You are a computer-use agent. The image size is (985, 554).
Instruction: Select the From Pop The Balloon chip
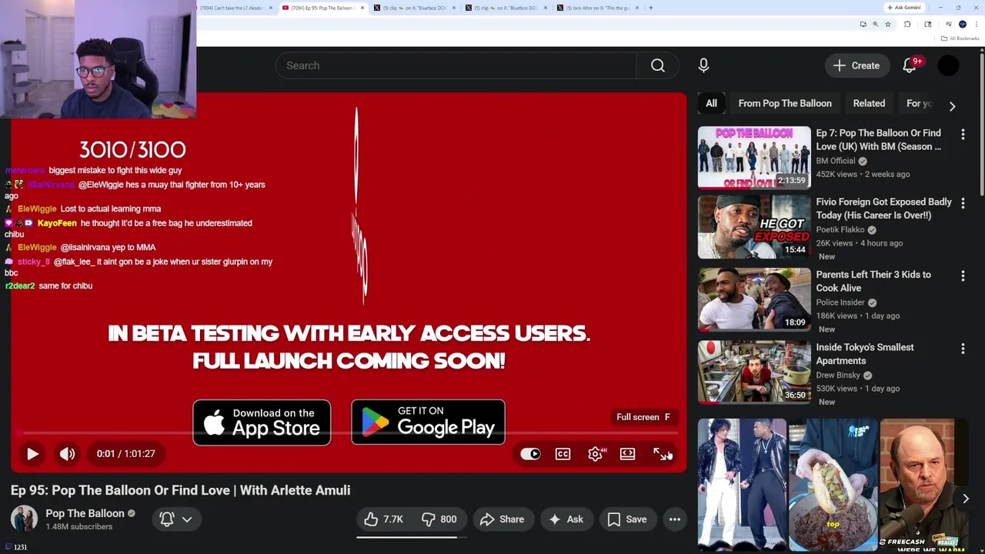click(785, 103)
